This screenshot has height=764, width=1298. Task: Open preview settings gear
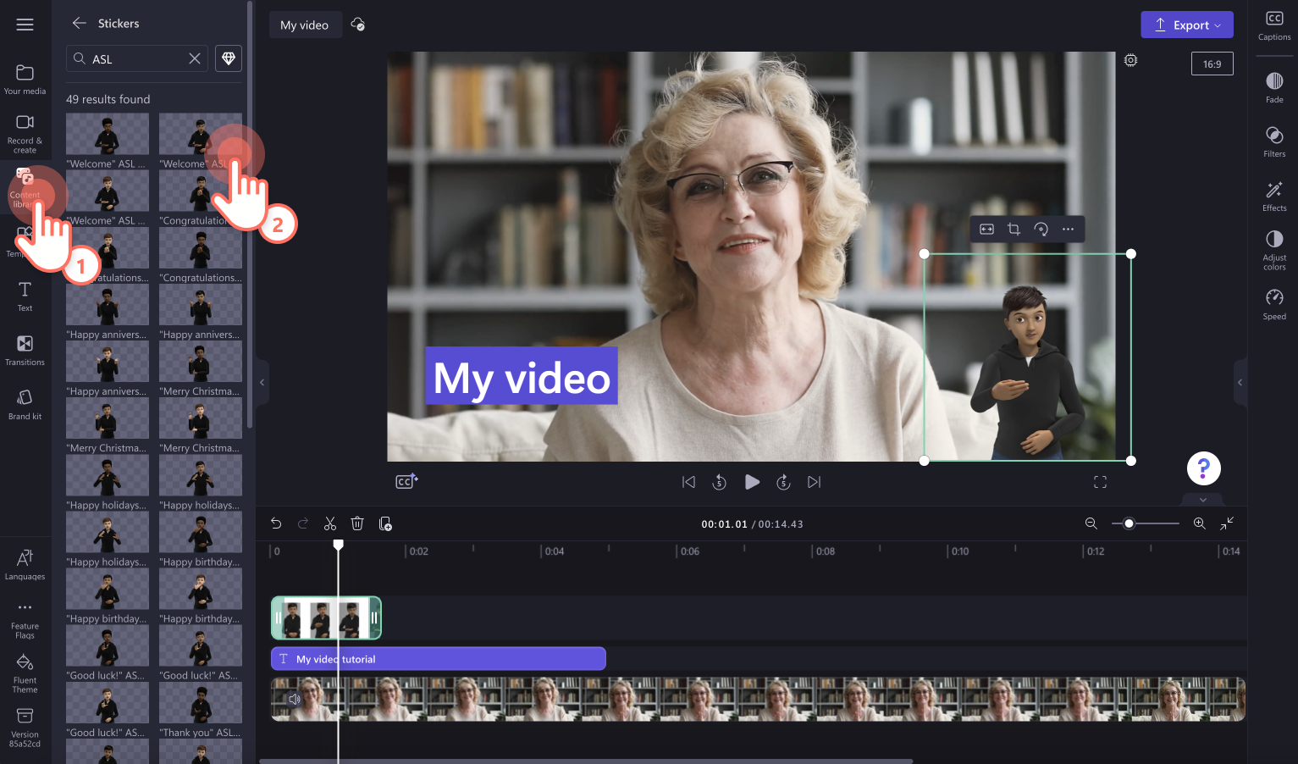1131,60
